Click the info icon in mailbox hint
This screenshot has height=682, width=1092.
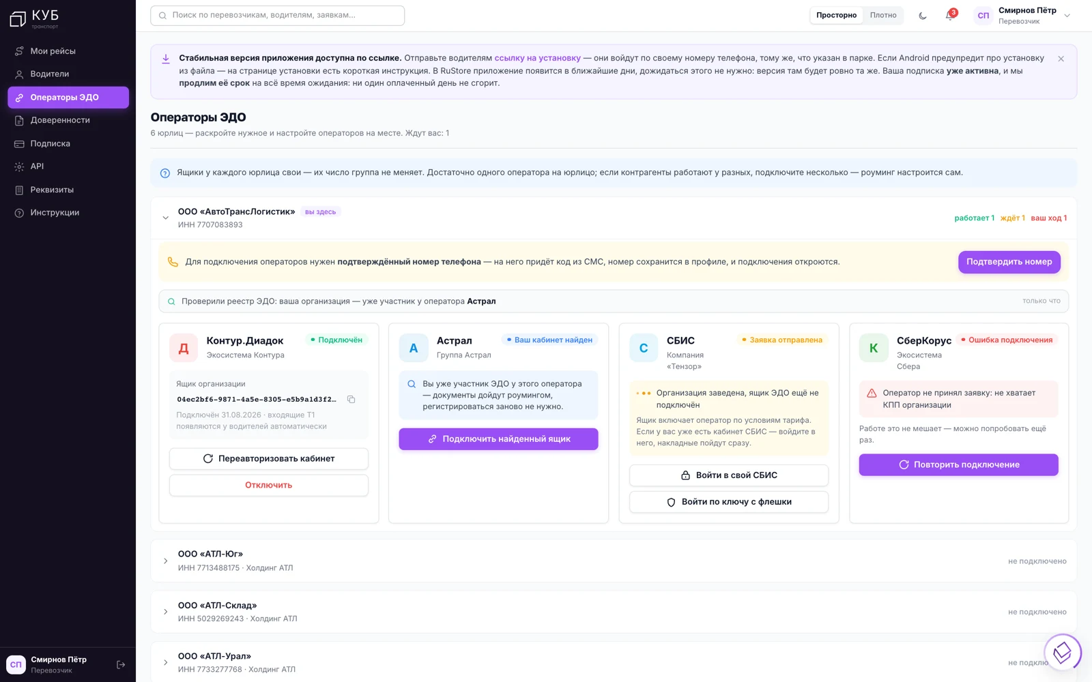coord(165,173)
